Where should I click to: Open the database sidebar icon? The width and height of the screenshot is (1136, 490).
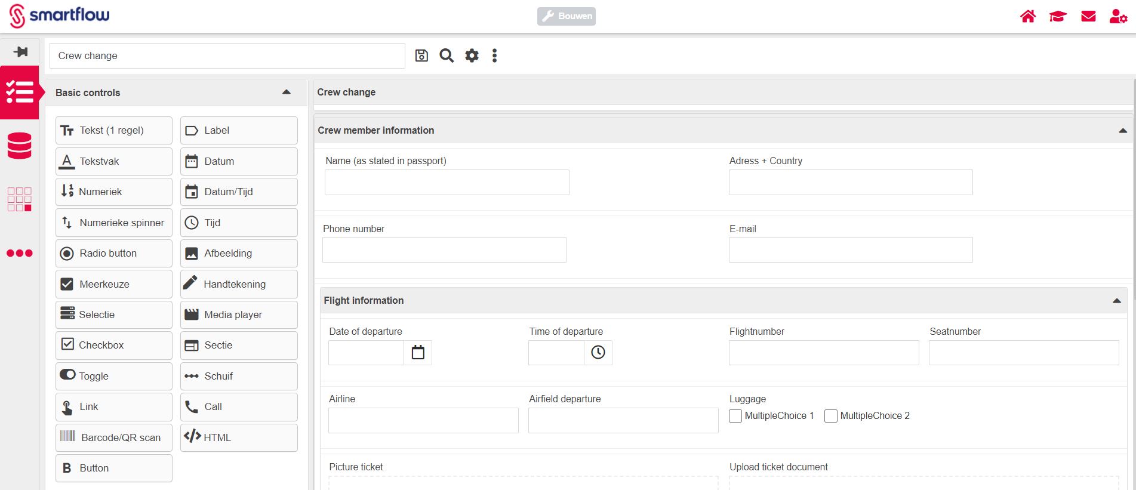19,146
